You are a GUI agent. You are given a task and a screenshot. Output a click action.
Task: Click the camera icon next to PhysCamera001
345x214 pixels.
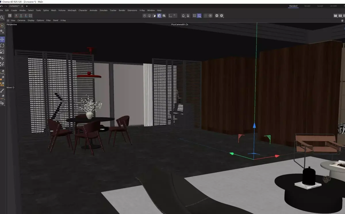click(x=187, y=24)
